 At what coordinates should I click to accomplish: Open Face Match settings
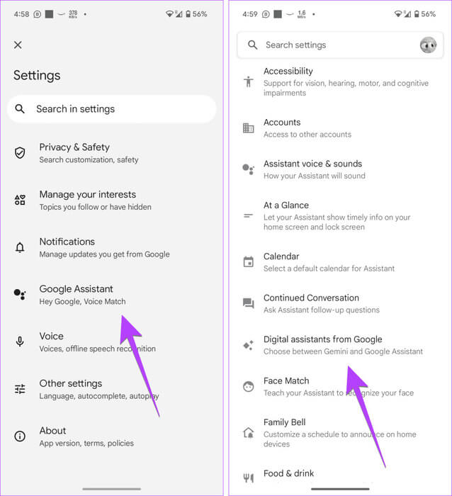(x=340, y=387)
